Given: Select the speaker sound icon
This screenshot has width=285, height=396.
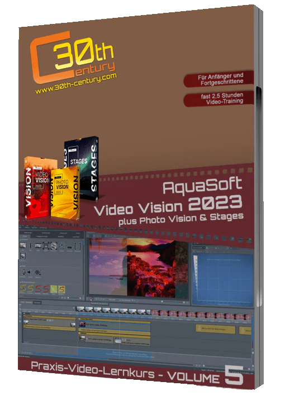Looking at the screenshot, I should (30, 272).
